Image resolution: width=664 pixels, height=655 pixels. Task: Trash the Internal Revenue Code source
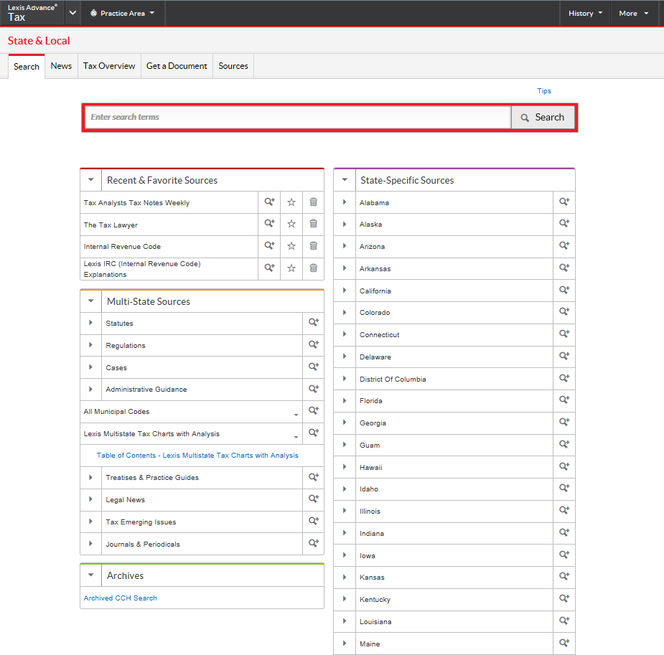point(314,245)
